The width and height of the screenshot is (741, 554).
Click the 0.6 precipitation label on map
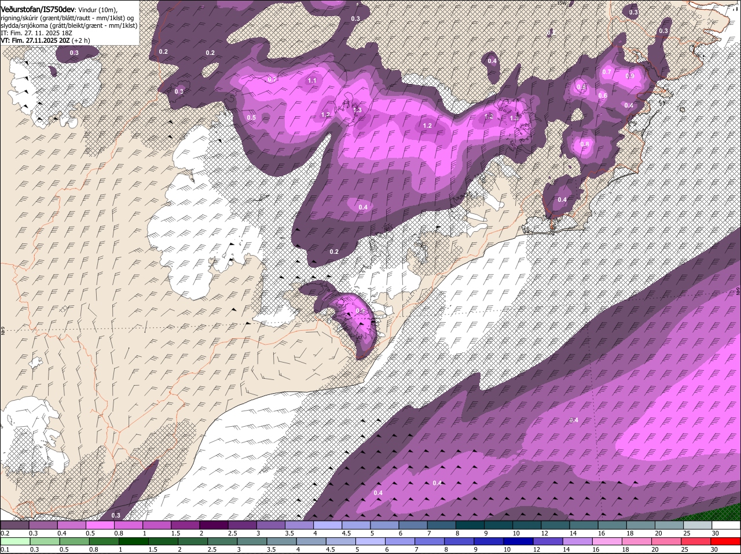point(603,95)
